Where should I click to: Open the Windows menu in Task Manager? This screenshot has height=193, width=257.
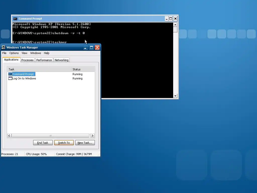tap(36, 53)
